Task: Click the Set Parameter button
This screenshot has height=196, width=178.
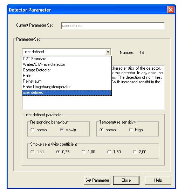Action: coord(97,180)
